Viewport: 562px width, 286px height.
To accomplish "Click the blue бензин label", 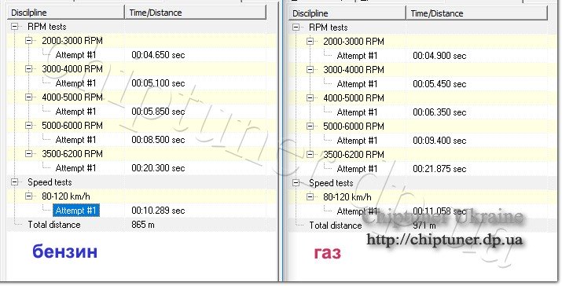I will pos(65,251).
